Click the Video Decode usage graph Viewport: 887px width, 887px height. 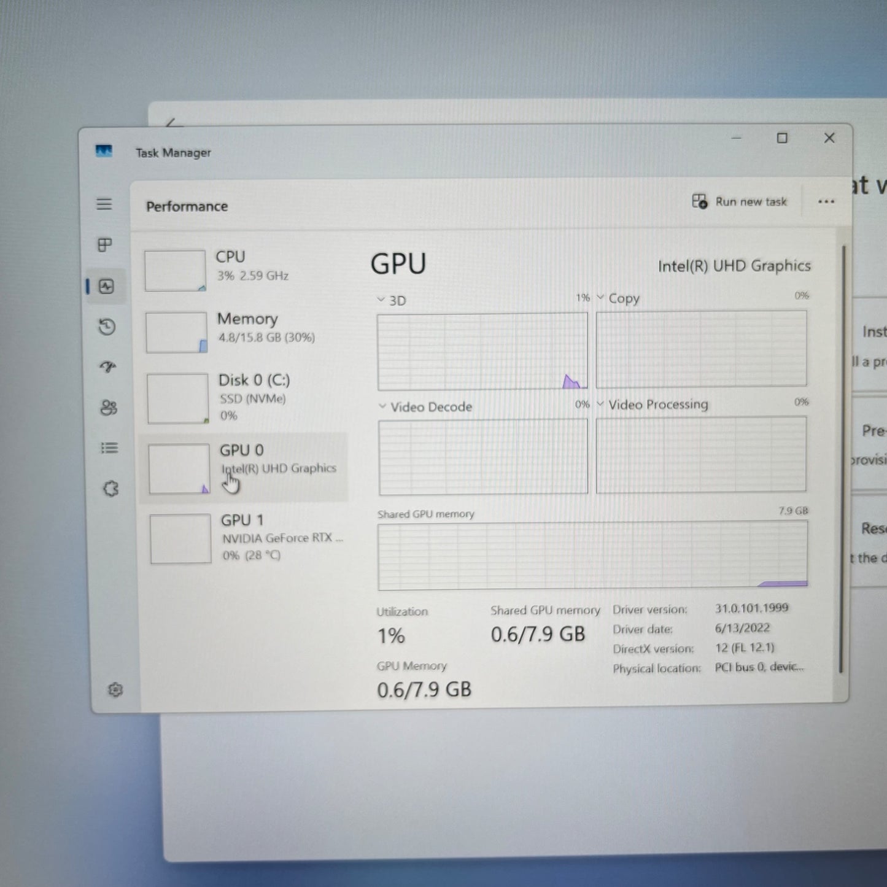coord(483,457)
